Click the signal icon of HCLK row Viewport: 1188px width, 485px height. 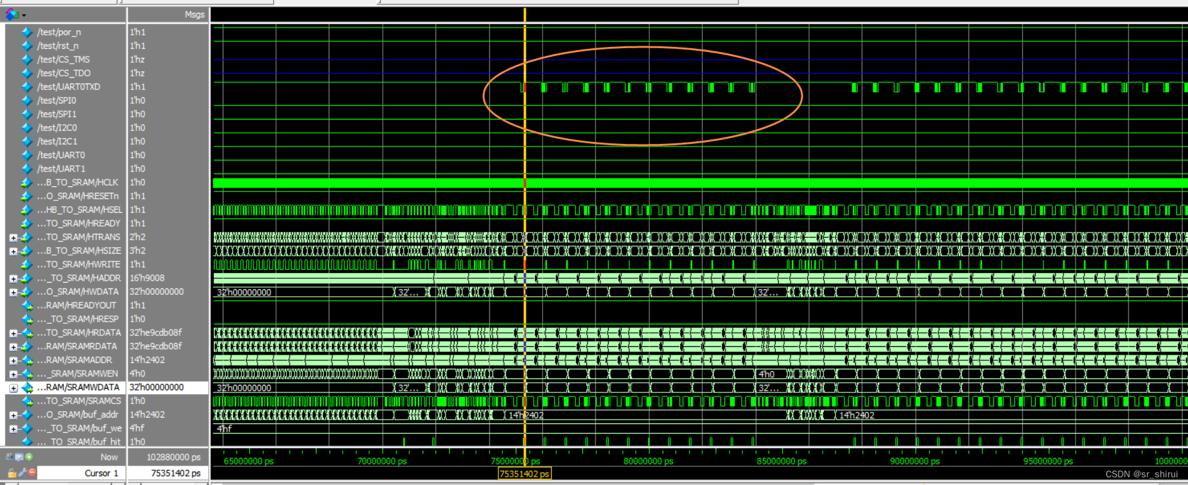(26, 182)
